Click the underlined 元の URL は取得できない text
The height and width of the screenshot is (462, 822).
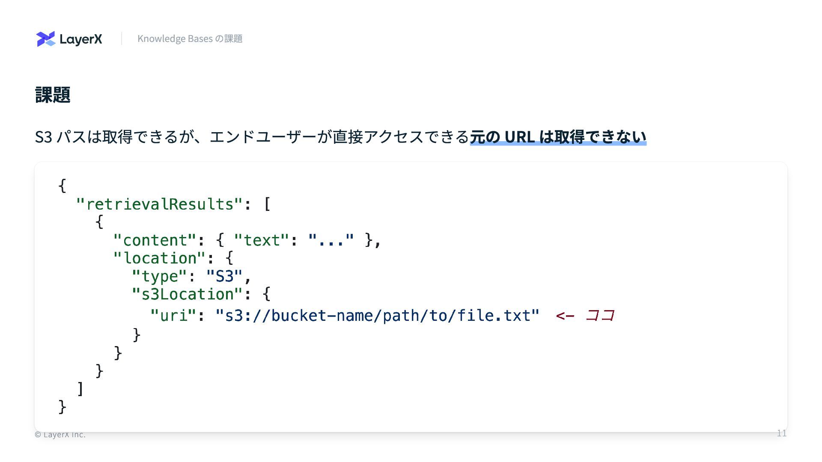tap(557, 137)
